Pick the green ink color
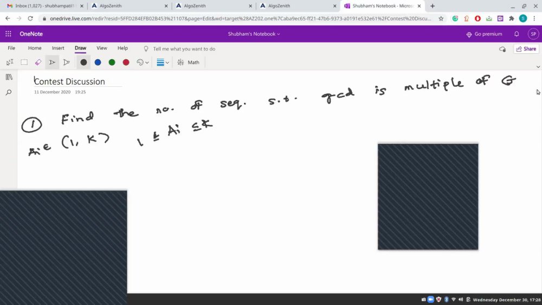The width and height of the screenshot is (542, 305). pyautogui.click(x=112, y=62)
